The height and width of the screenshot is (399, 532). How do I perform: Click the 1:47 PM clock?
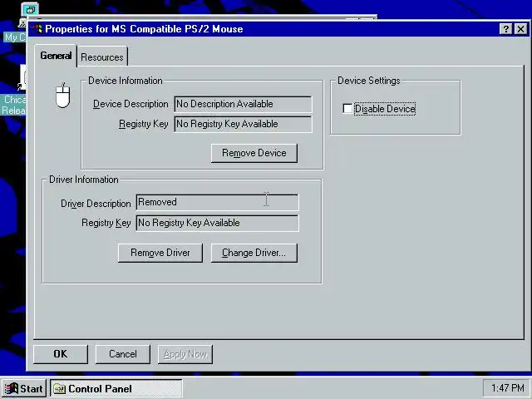[507, 388]
